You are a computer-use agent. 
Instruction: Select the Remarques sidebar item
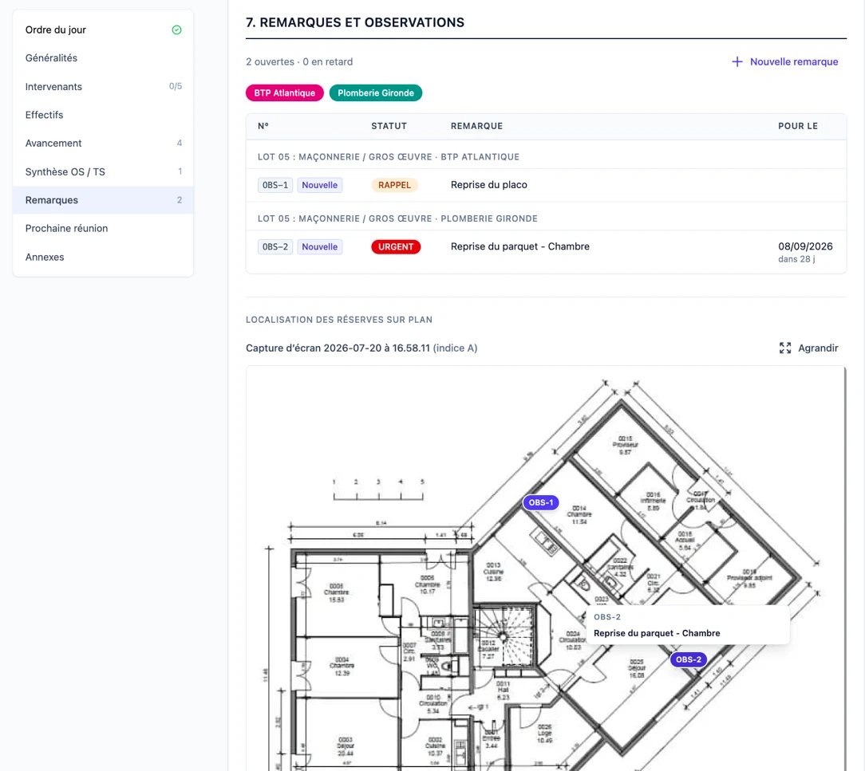click(x=103, y=200)
